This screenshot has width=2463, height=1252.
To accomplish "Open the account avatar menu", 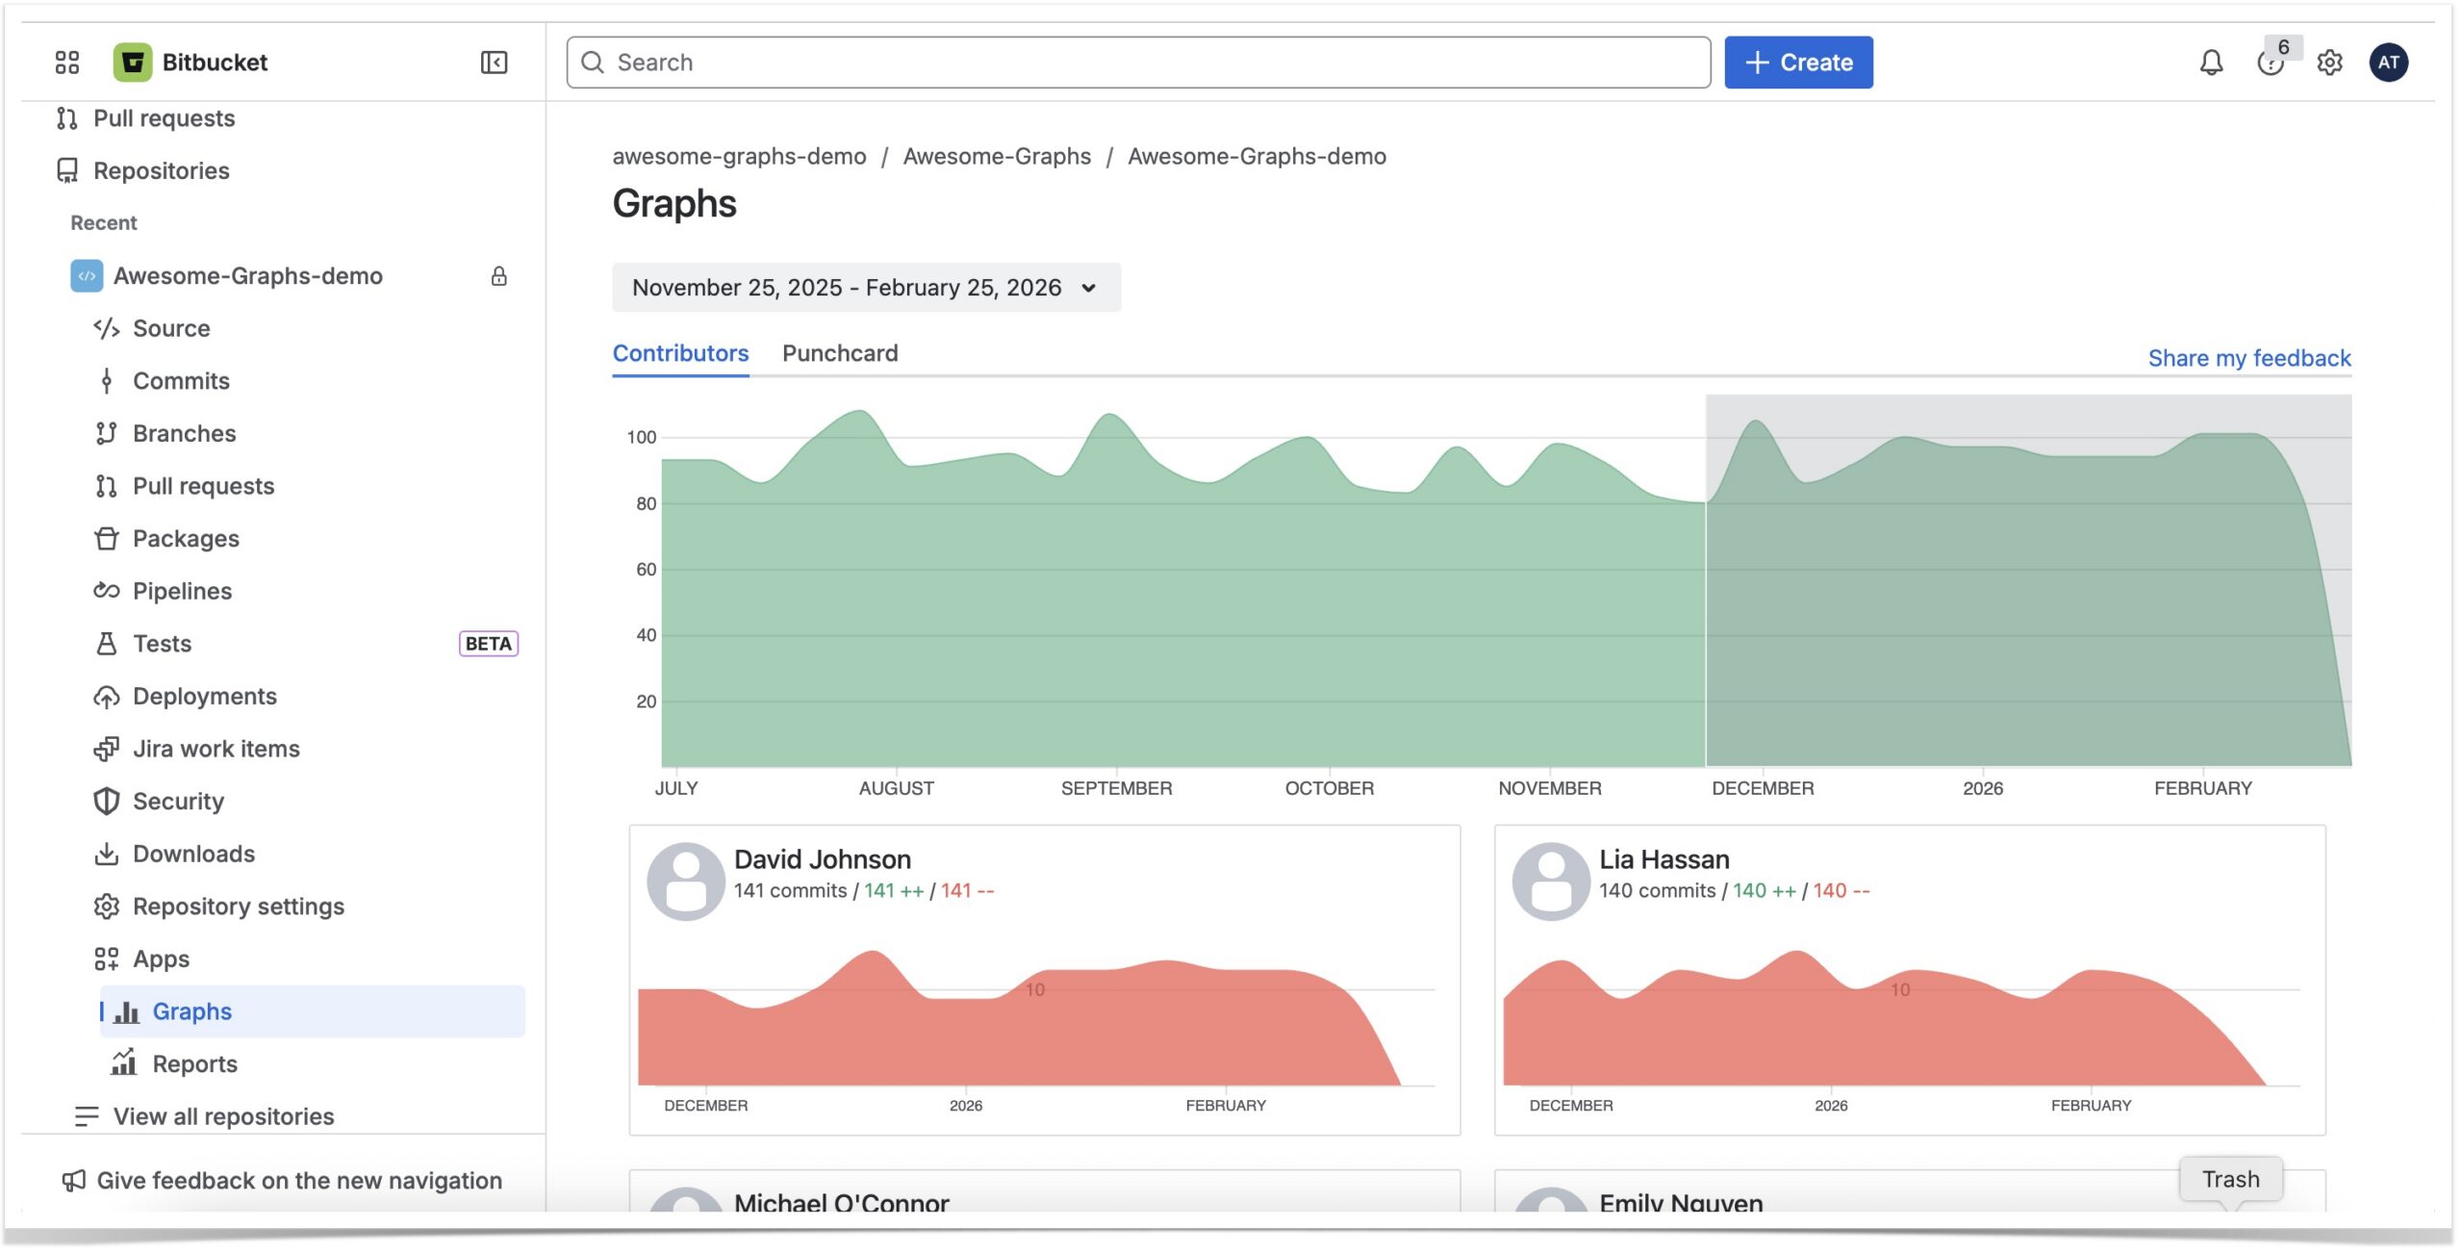I will 2390,63.
